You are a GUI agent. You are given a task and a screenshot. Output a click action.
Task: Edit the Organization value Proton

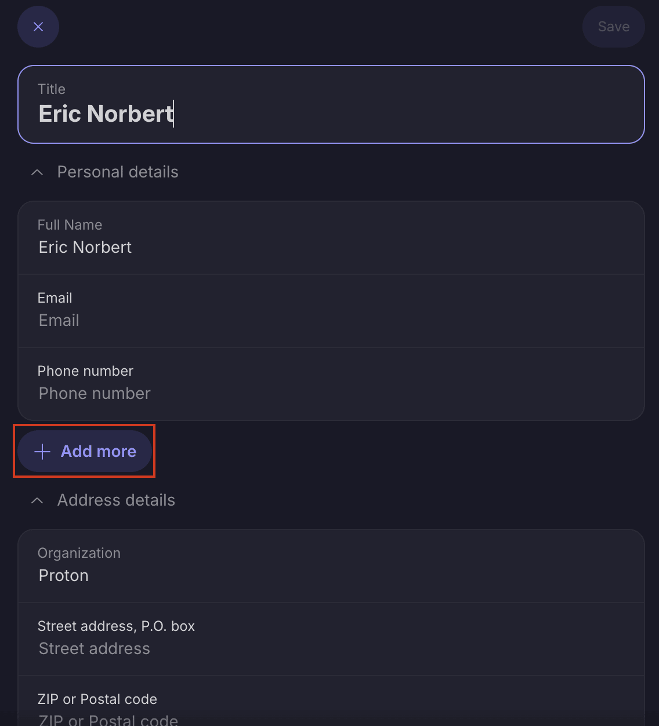(x=64, y=576)
